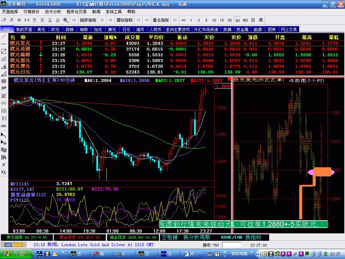Image resolution: width=345 pixels, height=259 pixels.
Task: Select the 欧元美元 quote row
Action: [176, 44]
